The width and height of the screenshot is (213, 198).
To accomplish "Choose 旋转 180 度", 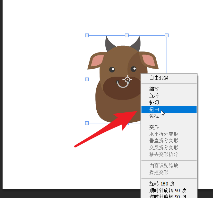I will click(169, 184).
